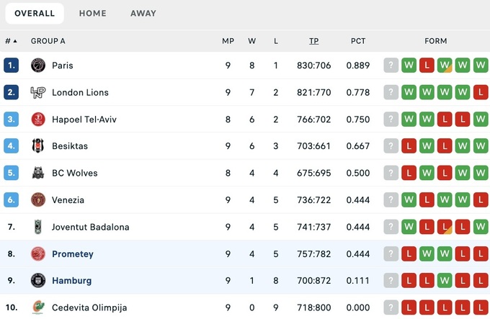Screen dimensions: 490x319
Task: Click the Paris team logo
Action: (x=38, y=66)
